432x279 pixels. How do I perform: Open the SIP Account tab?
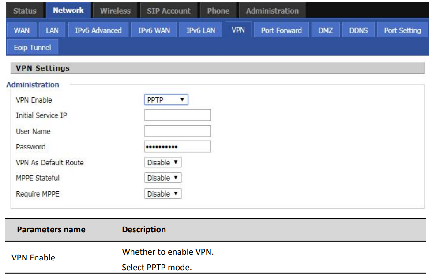pyautogui.click(x=169, y=11)
